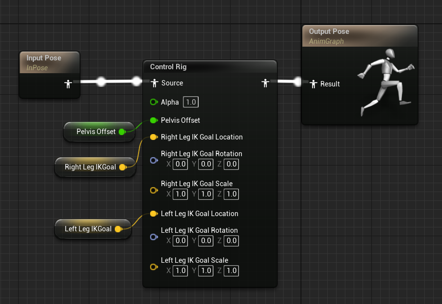
Task: Click the Right Leg IK Goal Rotation Z field
Action: (232, 164)
